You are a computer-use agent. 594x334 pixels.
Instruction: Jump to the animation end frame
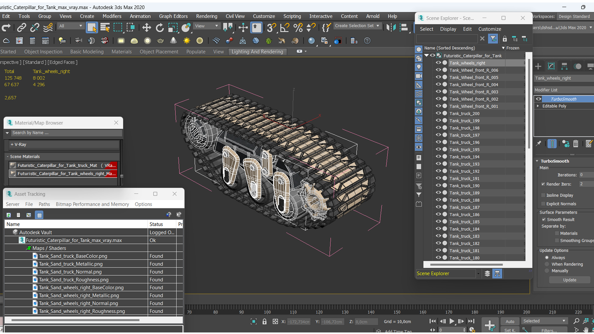pyautogui.click(x=471, y=321)
